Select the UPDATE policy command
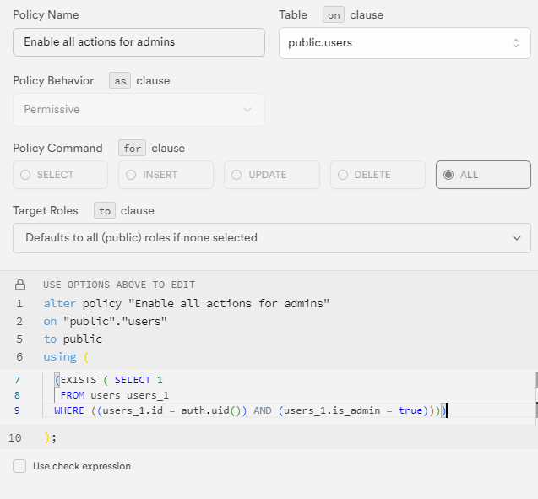Screen dimensions: 538x499 pos(272,175)
